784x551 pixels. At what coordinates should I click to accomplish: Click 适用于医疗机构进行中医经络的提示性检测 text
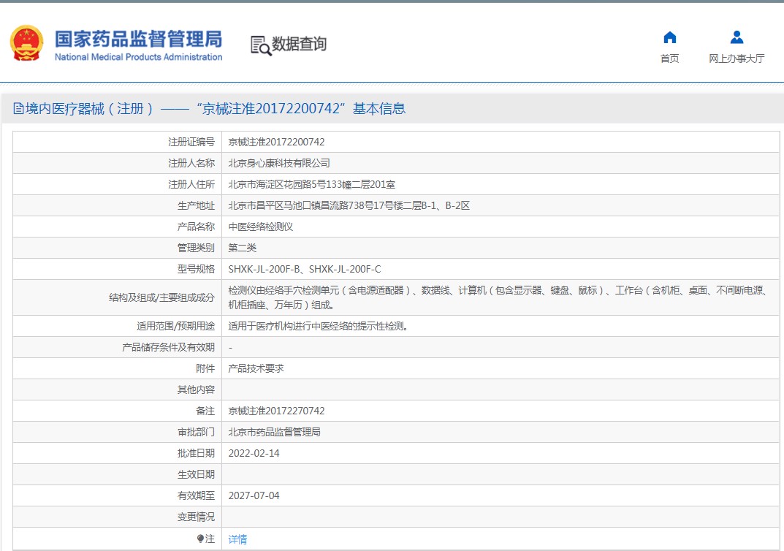(319, 326)
